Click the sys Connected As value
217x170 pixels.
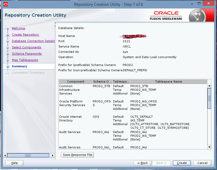[125, 52]
